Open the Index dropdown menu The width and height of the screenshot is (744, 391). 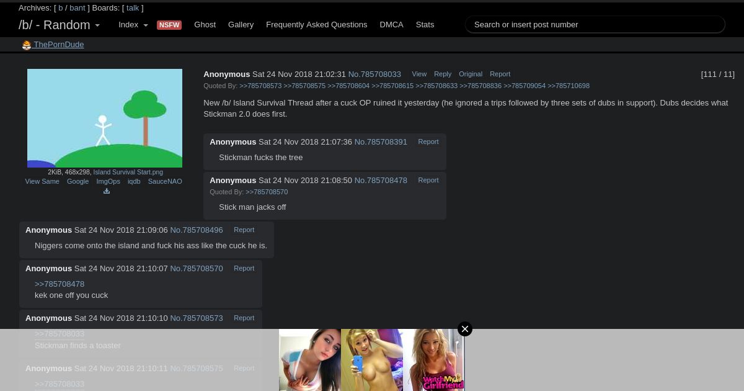[x=133, y=25]
